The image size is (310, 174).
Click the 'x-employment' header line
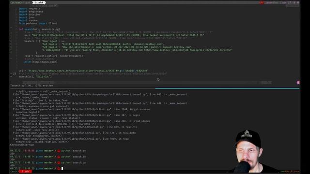pyautogui.click(x=137, y=50)
